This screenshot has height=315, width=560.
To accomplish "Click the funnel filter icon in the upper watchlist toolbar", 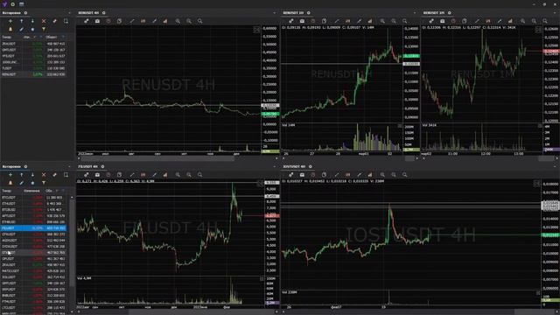I will click(x=44, y=29).
